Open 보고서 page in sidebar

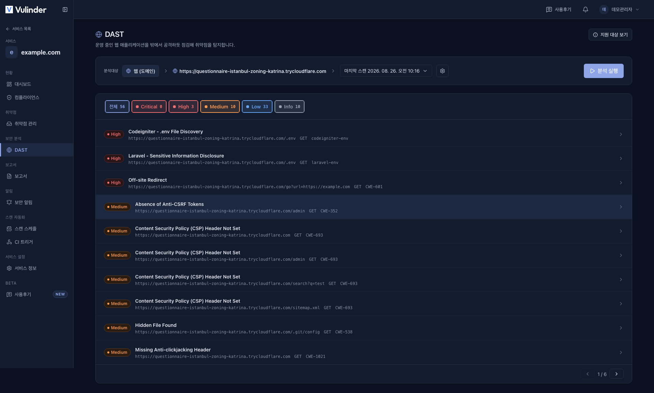[37, 176]
